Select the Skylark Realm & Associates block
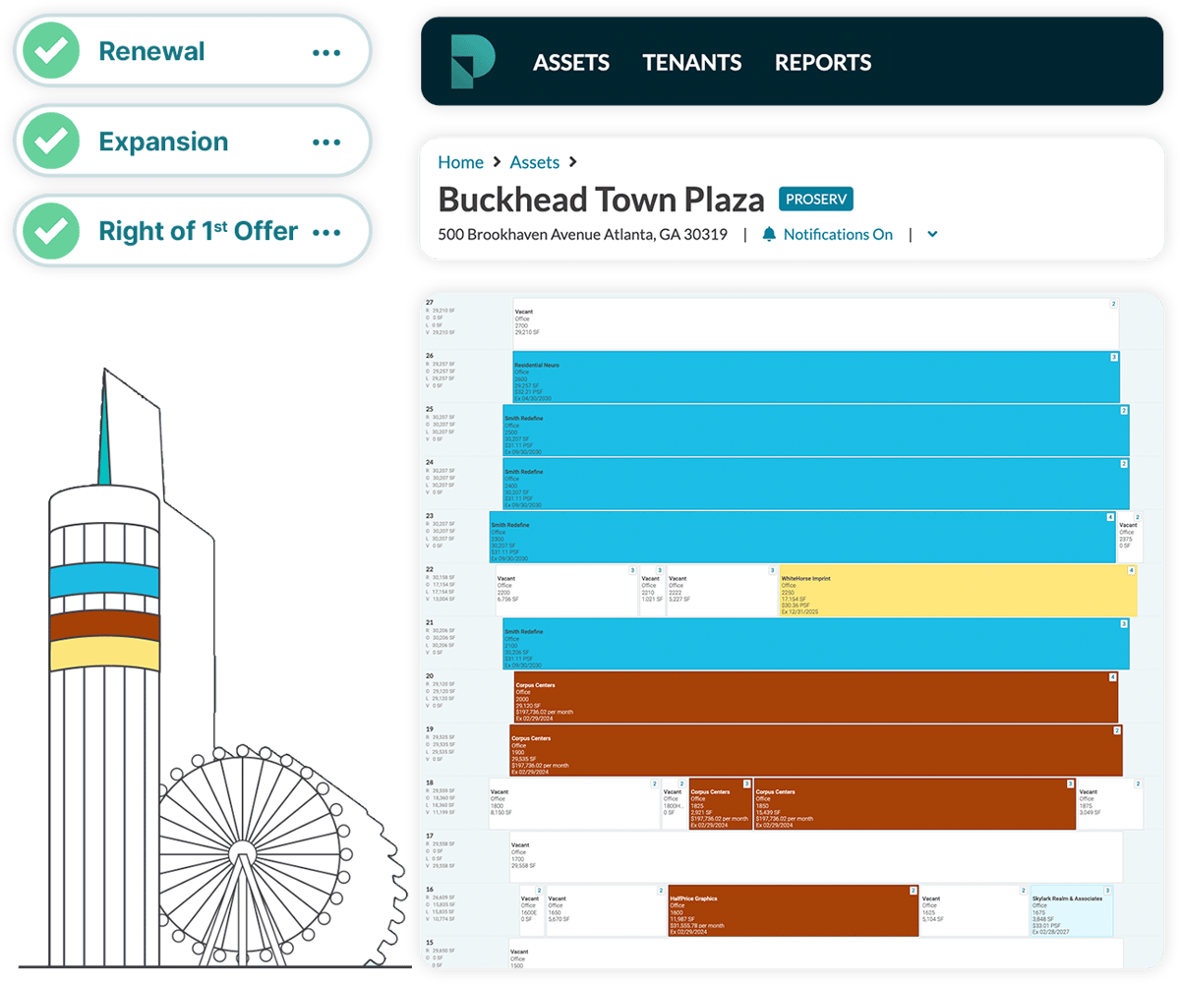1180x984 pixels. pos(1072,910)
